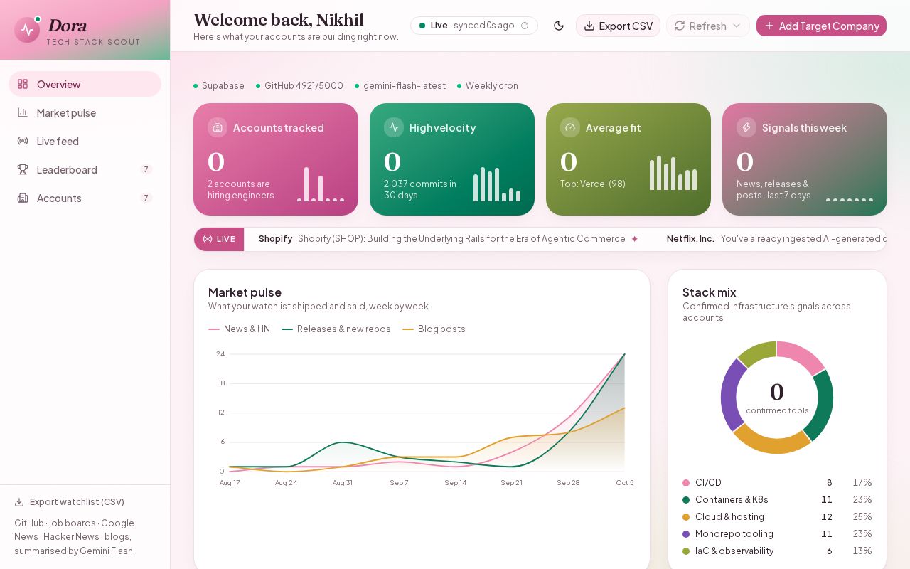The width and height of the screenshot is (910, 569).
Task: Click the Supabase status indicator
Action: pos(219,86)
